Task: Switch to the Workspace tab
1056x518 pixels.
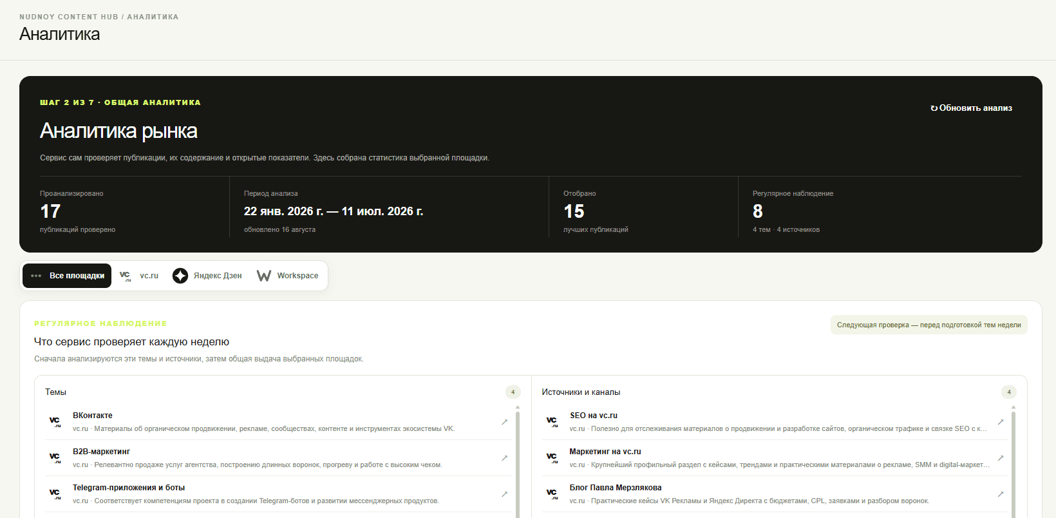Action: point(288,276)
